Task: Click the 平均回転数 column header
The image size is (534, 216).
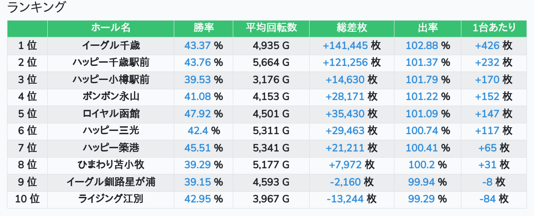Action: coord(271,28)
